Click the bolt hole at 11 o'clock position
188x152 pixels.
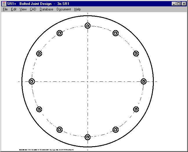click(60, 33)
